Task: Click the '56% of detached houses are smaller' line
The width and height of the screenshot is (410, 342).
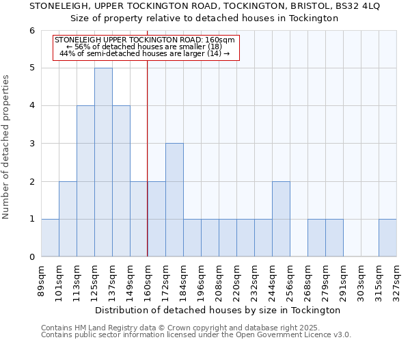Action: tap(144, 47)
